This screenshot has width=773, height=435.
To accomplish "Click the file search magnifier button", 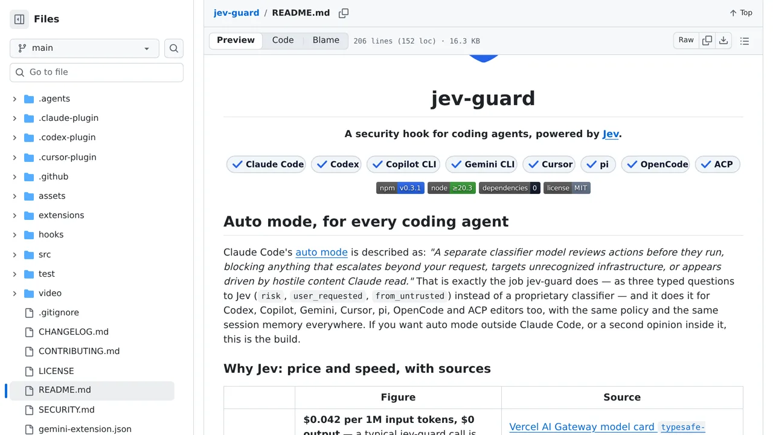I will point(174,48).
